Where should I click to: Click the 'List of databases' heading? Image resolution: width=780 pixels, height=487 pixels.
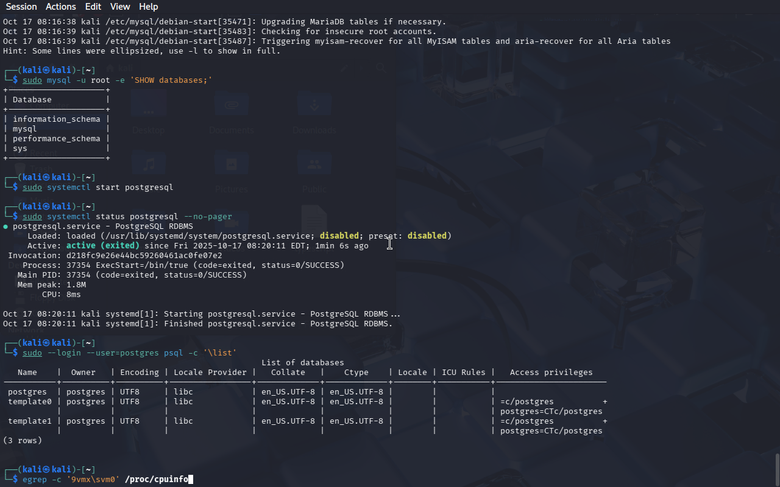(302, 363)
